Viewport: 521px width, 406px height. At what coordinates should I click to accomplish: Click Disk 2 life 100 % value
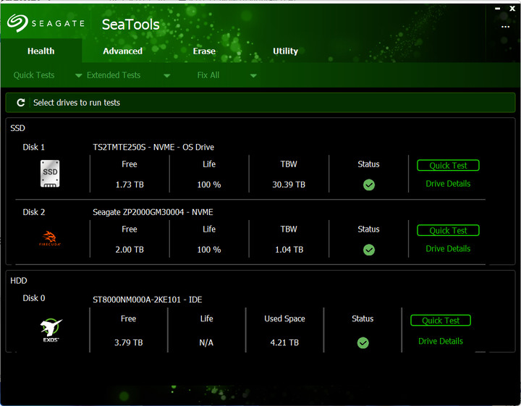point(209,250)
